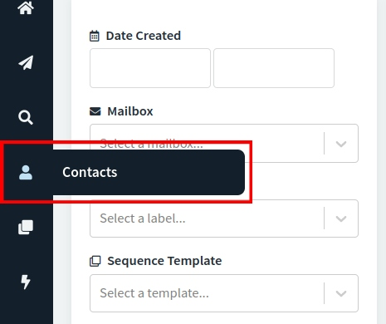Click the Date Created heading label
The width and height of the screenshot is (386, 324).
[144, 36]
